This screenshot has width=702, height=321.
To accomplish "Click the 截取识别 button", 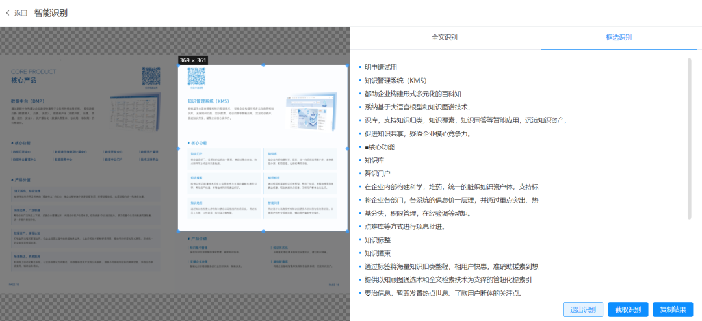I will 628,309.
